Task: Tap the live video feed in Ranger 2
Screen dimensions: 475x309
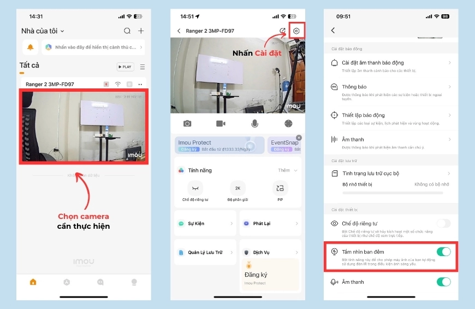Action: 238,75
